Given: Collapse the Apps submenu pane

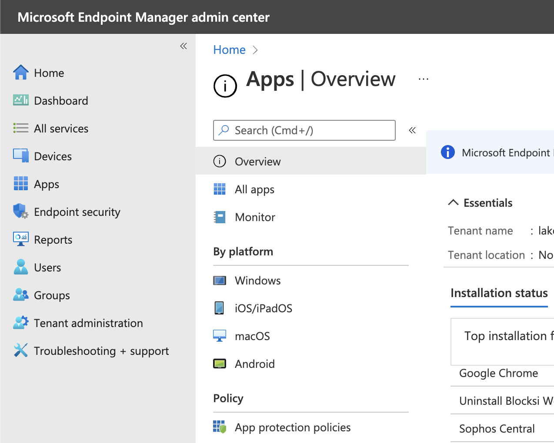Looking at the screenshot, I should 412,130.
